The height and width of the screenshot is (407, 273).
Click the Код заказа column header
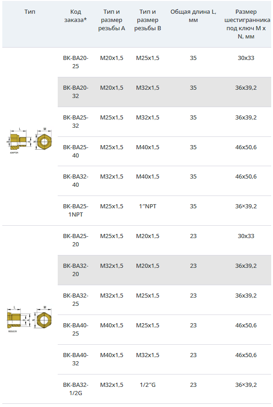point(76,16)
